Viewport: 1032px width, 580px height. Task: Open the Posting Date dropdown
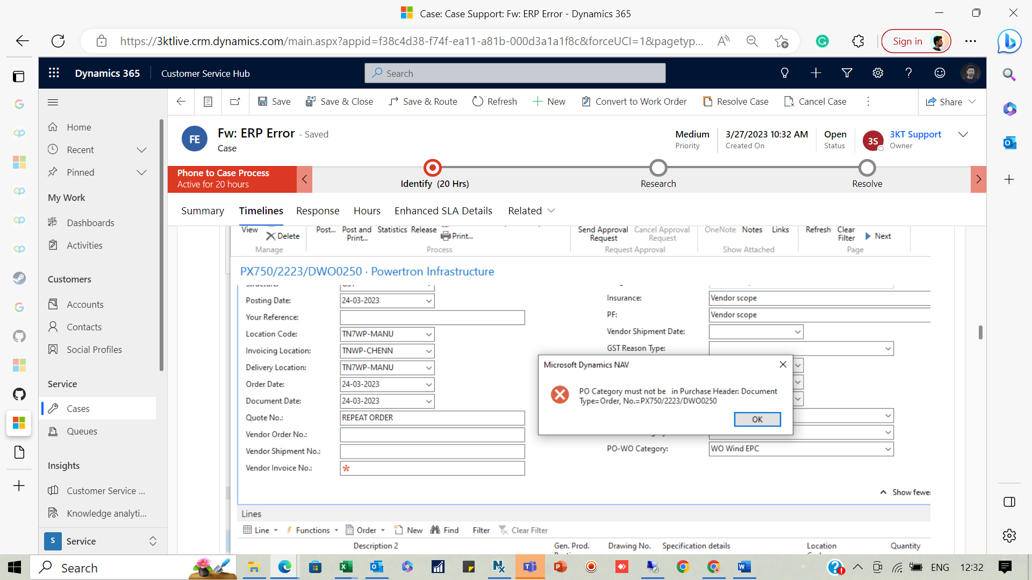[x=428, y=301]
